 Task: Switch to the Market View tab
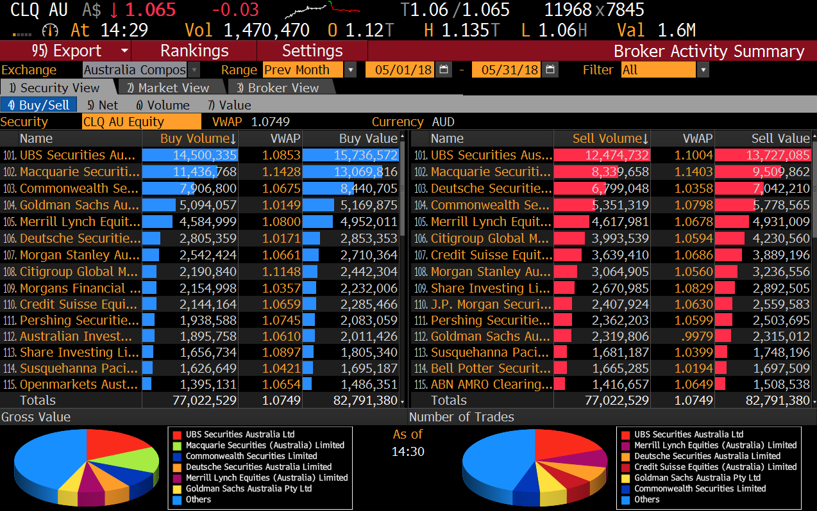pos(168,88)
